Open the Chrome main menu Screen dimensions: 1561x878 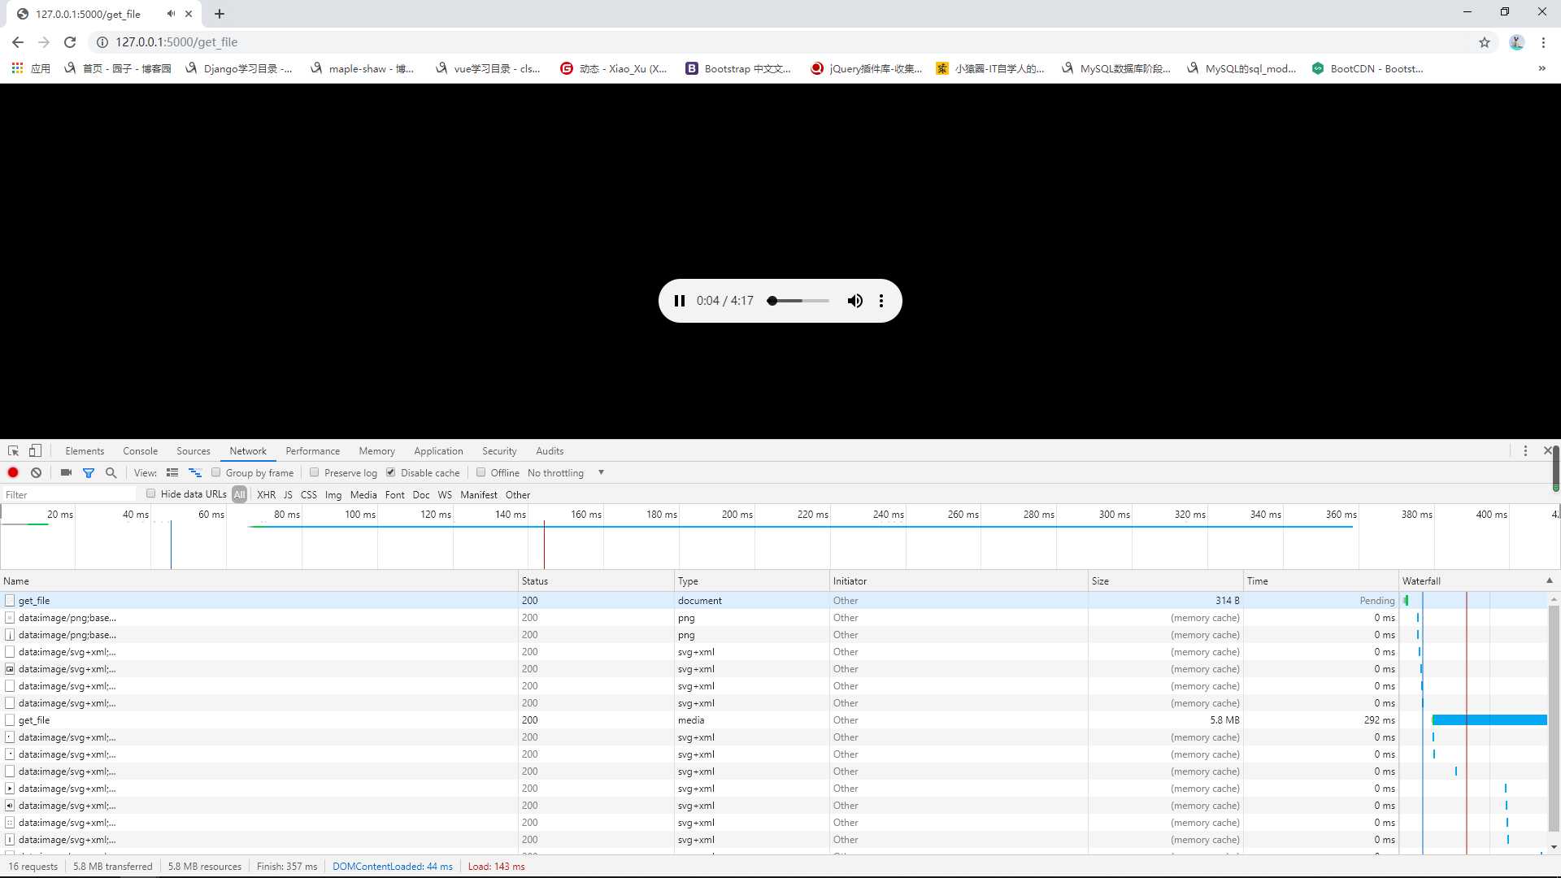coord(1543,42)
